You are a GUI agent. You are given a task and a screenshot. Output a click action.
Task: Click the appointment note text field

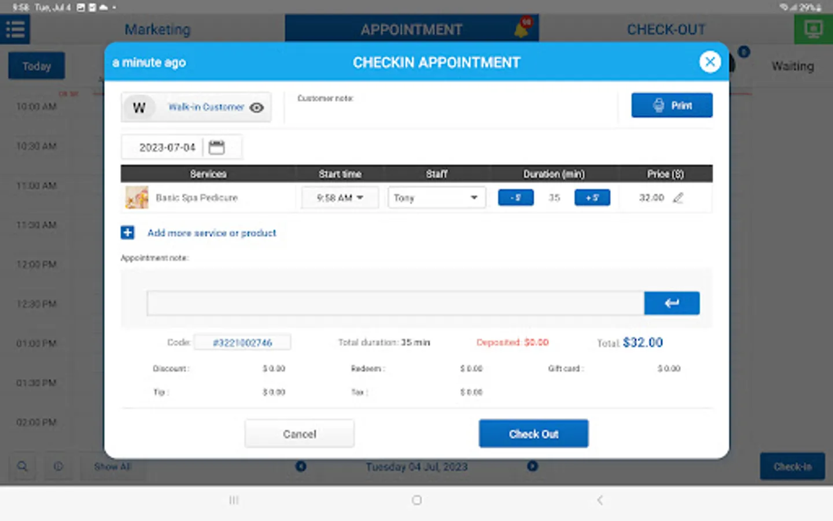[395, 303]
